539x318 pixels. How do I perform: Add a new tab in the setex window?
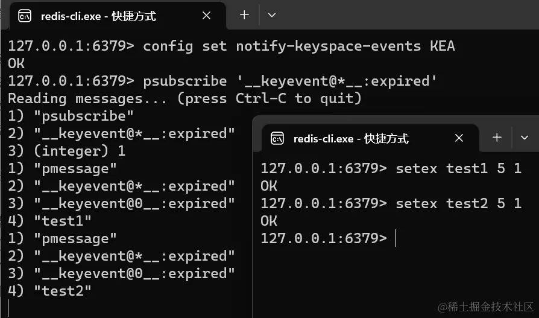497,138
